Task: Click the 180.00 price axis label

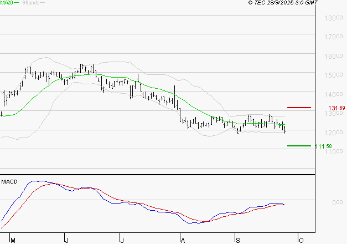Action: point(331,18)
